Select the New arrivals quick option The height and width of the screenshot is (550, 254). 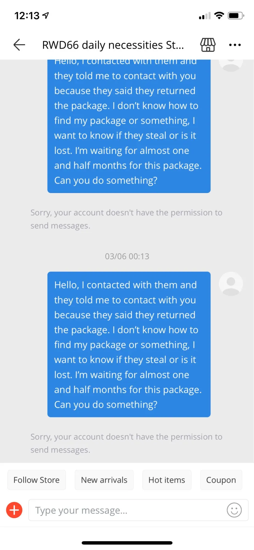coord(104,480)
